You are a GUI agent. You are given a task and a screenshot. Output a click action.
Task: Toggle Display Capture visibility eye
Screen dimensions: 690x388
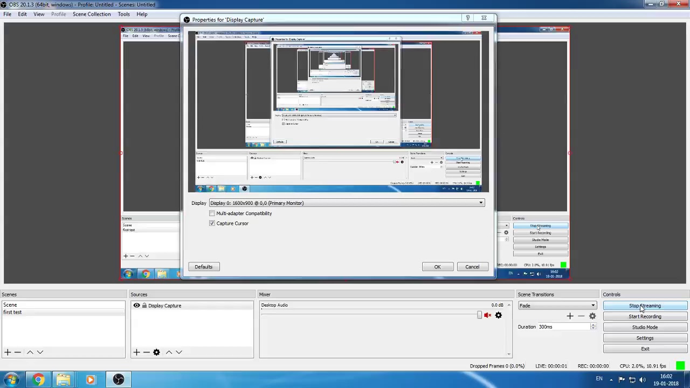(x=136, y=306)
